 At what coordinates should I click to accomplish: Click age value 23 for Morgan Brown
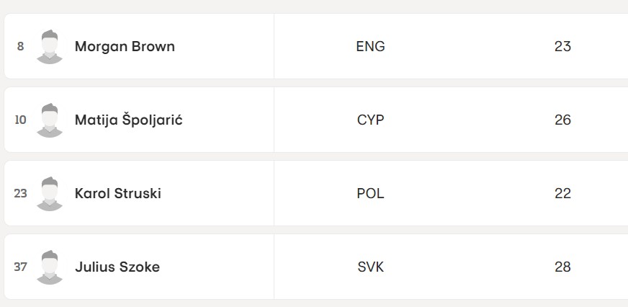click(x=562, y=47)
